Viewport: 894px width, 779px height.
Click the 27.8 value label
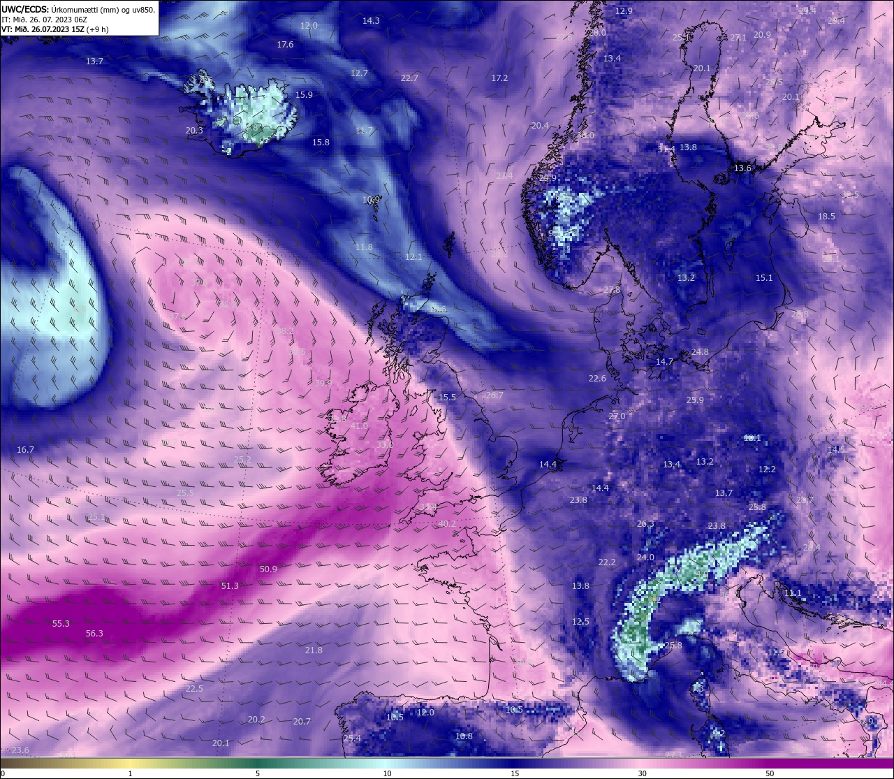(612, 289)
